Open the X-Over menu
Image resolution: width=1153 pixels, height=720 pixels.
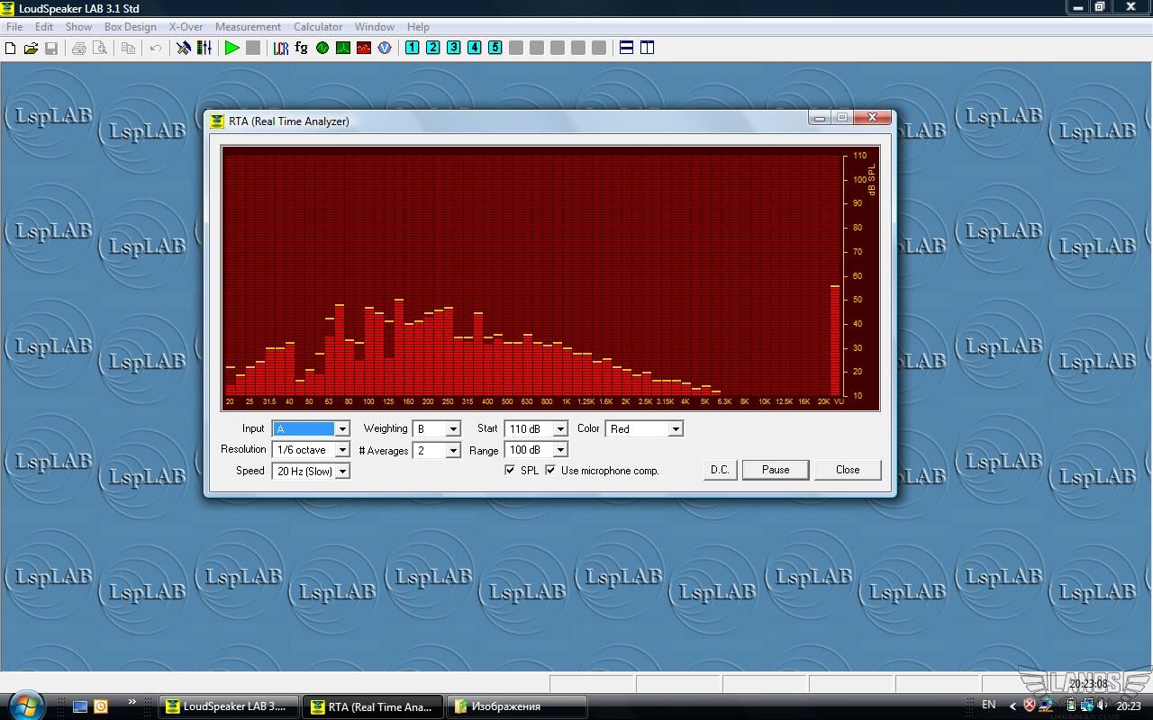pyautogui.click(x=186, y=27)
